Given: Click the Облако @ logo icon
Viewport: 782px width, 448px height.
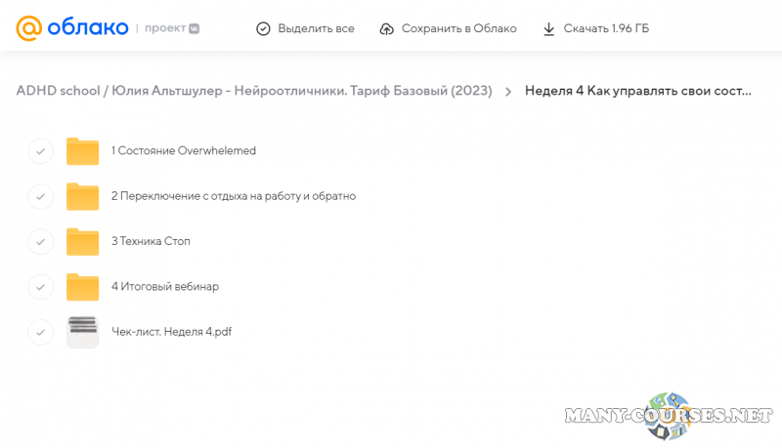Looking at the screenshot, I should tap(29, 28).
